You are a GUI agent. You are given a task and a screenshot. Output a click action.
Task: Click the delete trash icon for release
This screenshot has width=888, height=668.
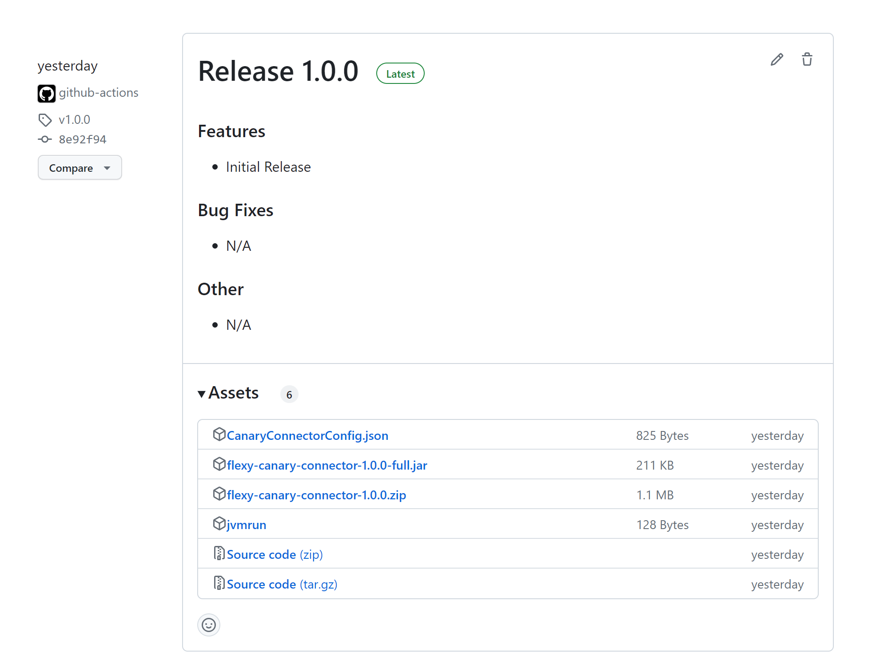point(807,59)
